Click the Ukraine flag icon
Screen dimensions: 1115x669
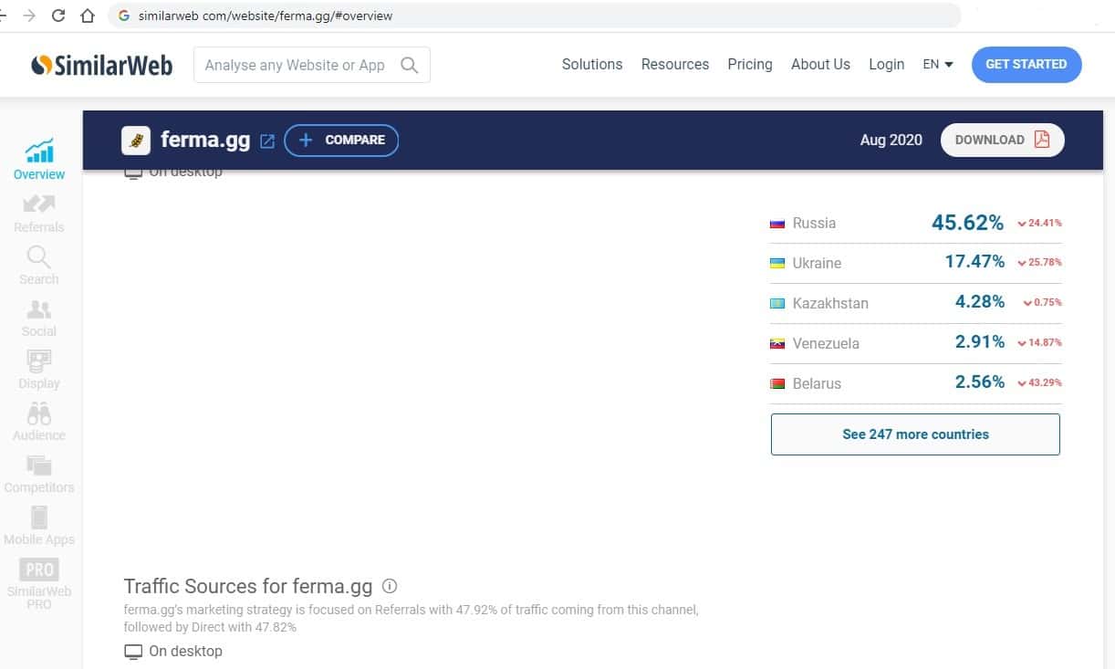pyautogui.click(x=777, y=264)
